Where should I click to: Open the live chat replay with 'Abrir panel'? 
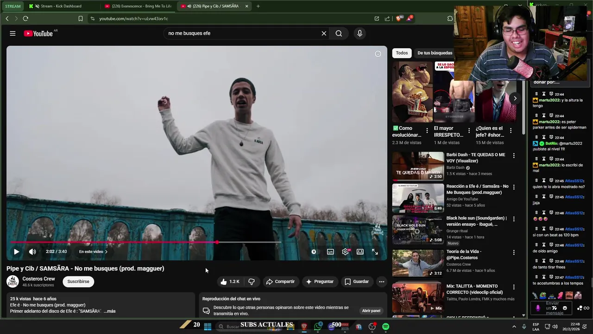(371, 311)
